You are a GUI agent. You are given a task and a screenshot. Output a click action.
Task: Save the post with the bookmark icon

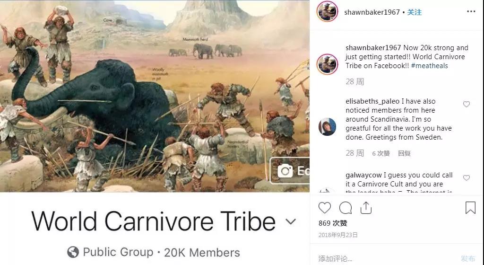point(470,208)
